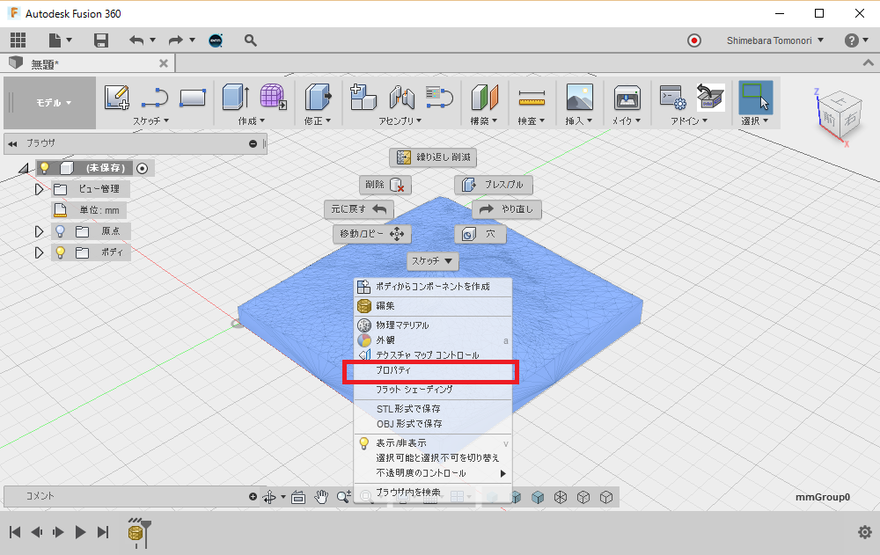Open the timeline settings gear
Viewport: 880px width, 555px height.
(x=865, y=532)
